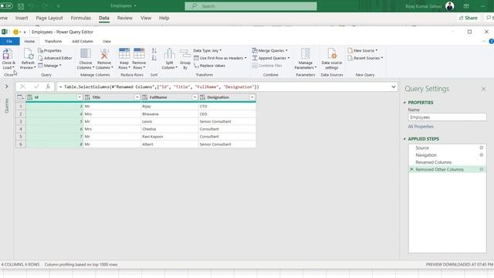Click Replace Values
Image resolution: width=494 pixels, height=278 pixels.
209,66
